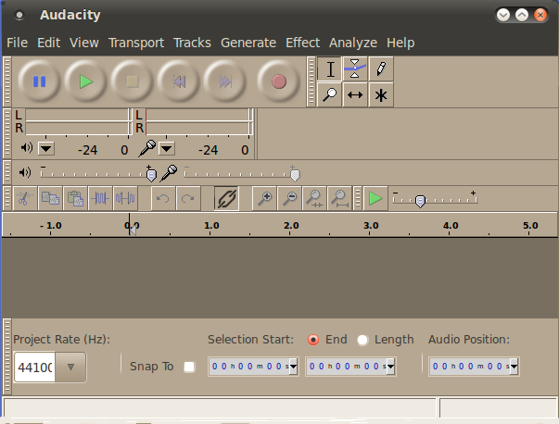
Task: Click the Zoom In magnifier icon
Action: pyautogui.click(x=264, y=198)
